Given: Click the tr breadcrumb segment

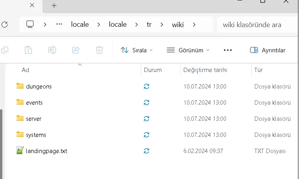Looking at the screenshot, I should [149, 24].
